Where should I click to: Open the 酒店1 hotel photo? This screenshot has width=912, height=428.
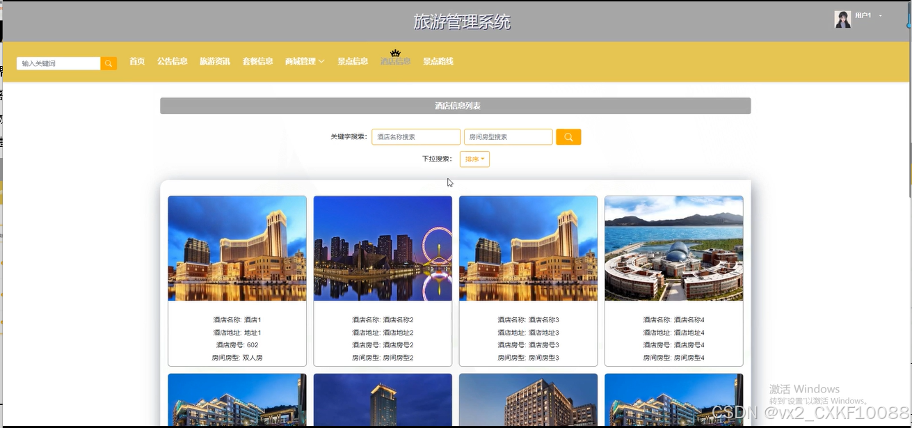click(x=237, y=248)
